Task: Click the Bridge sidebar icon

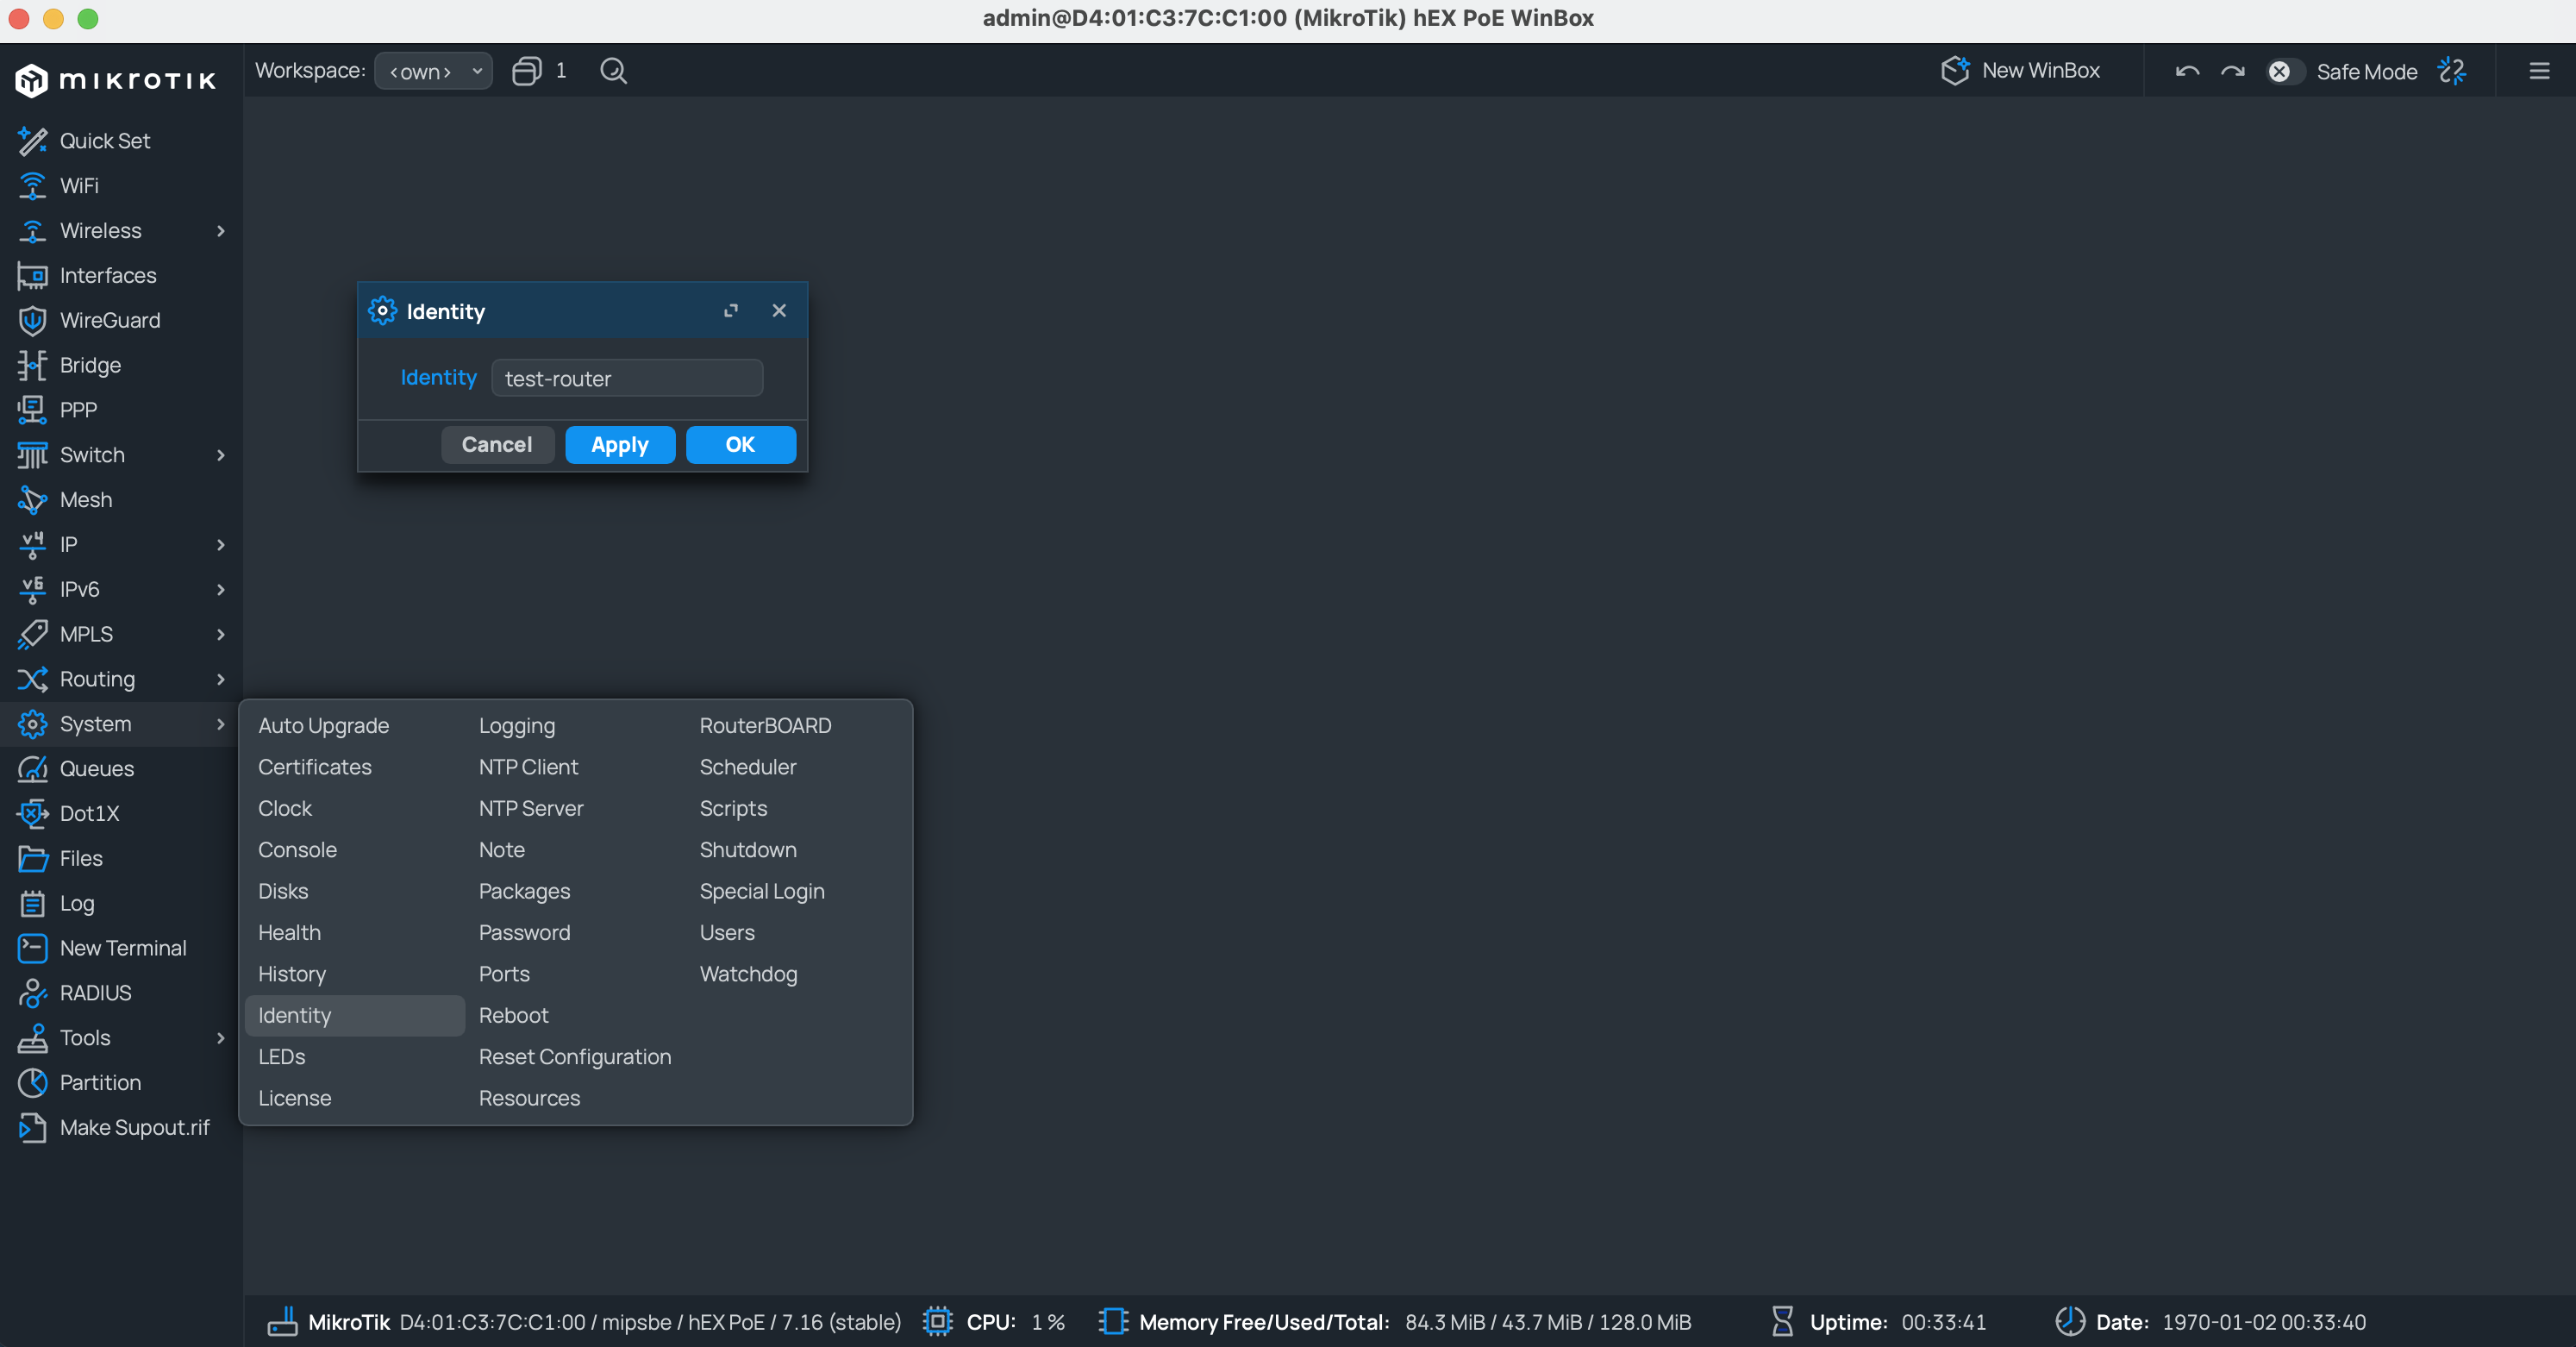Action: coord(32,365)
